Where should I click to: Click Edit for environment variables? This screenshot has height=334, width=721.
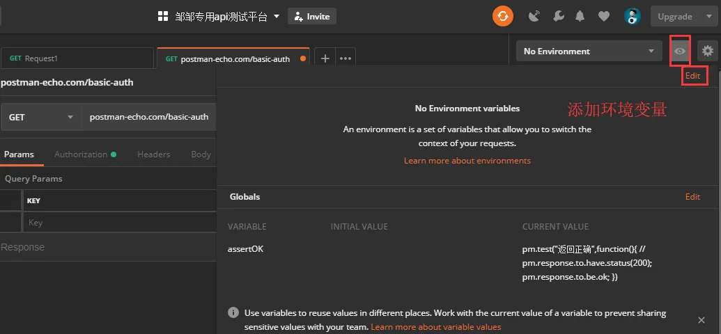[692, 76]
